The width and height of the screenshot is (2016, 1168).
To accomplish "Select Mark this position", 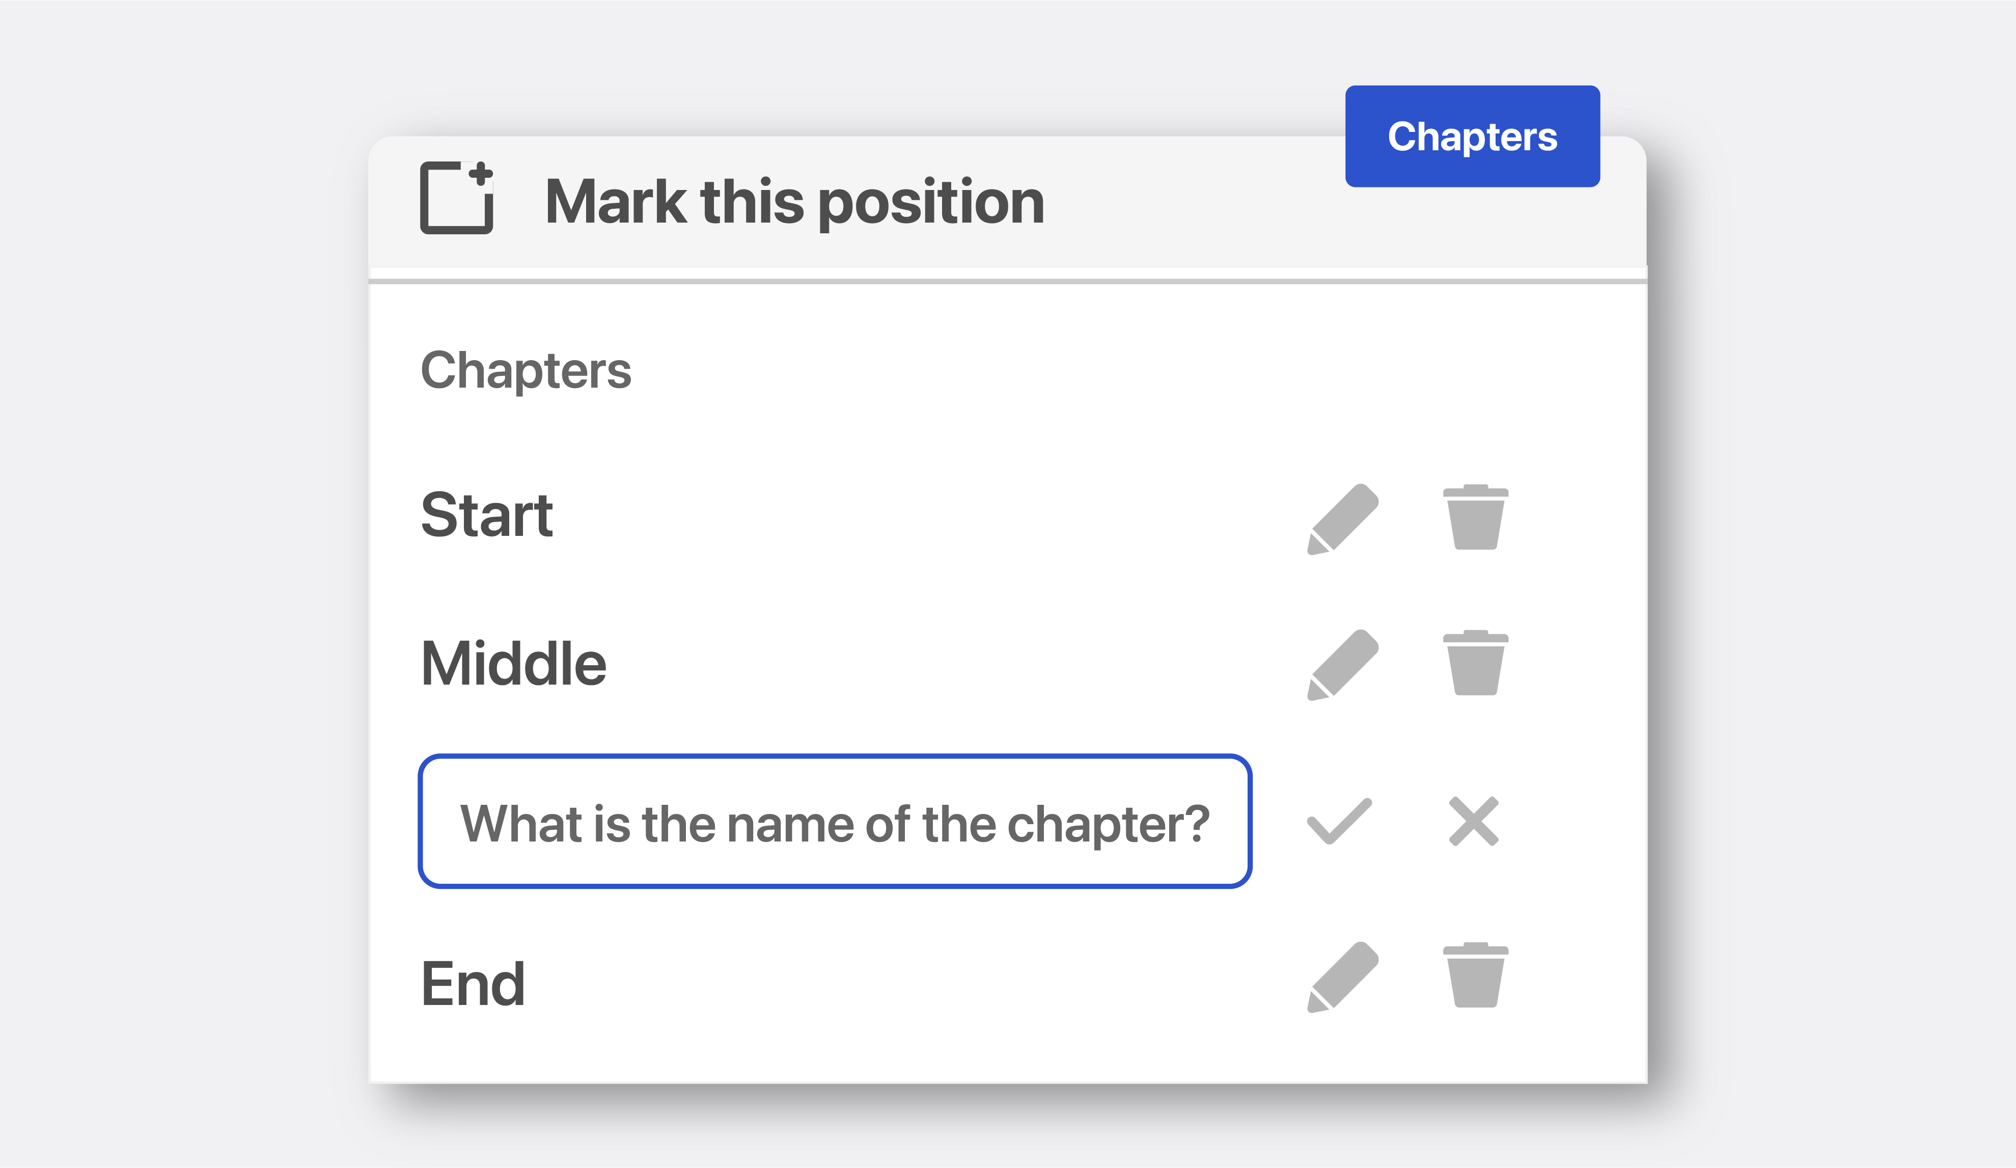I will click(x=794, y=202).
